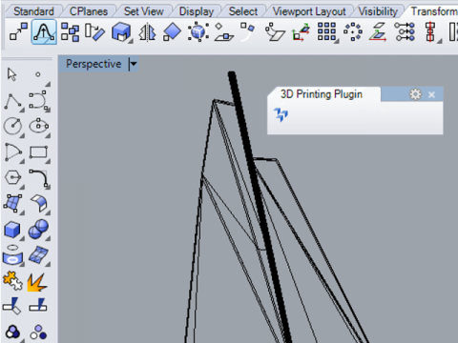Switch to the Transform toolbar tab
The height and width of the screenshot is (343, 458).
coord(434,11)
